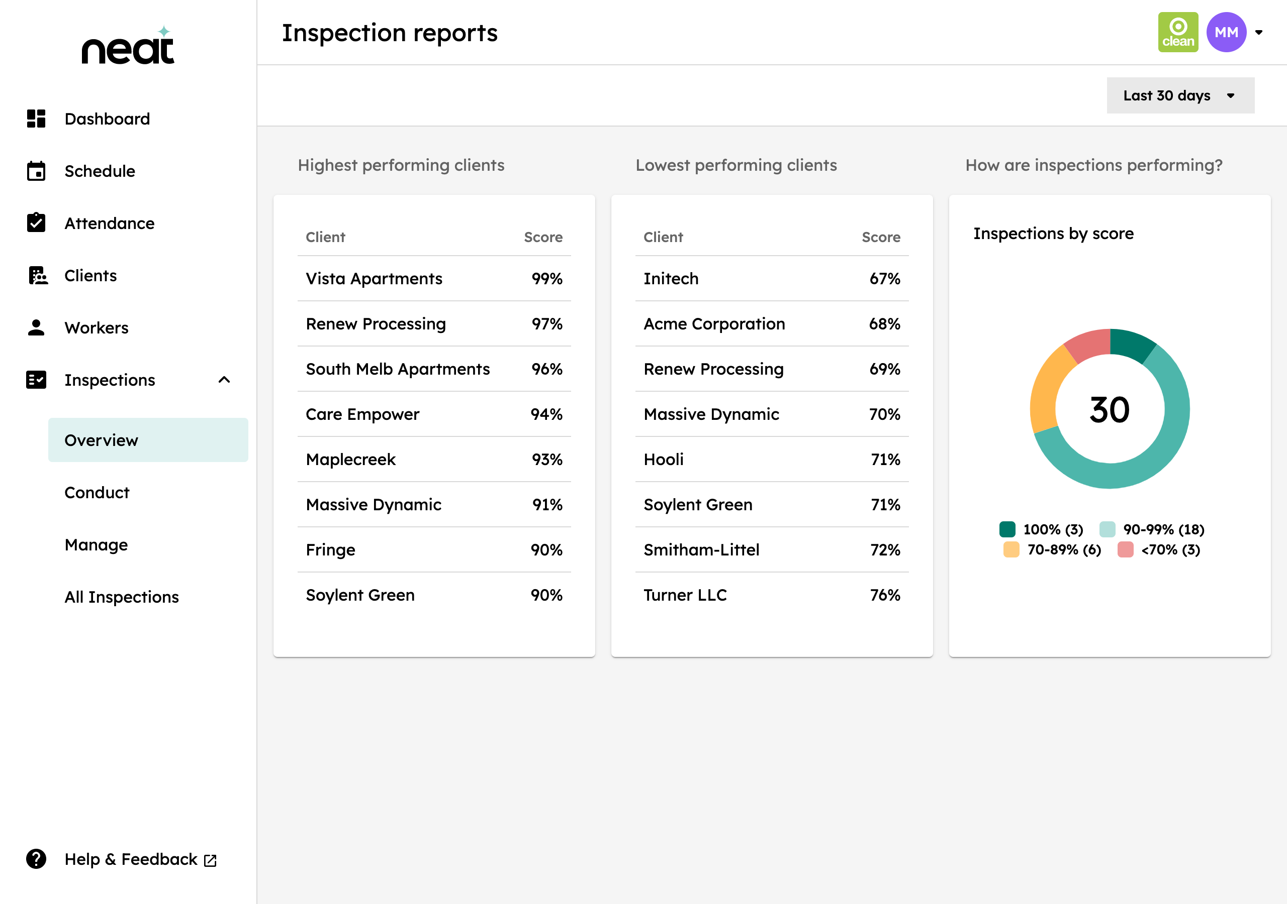Viewport: 1287px width, 904px height.
Task: Click the 70-89% orange color swatch
Action: [x=1010, y=549]
